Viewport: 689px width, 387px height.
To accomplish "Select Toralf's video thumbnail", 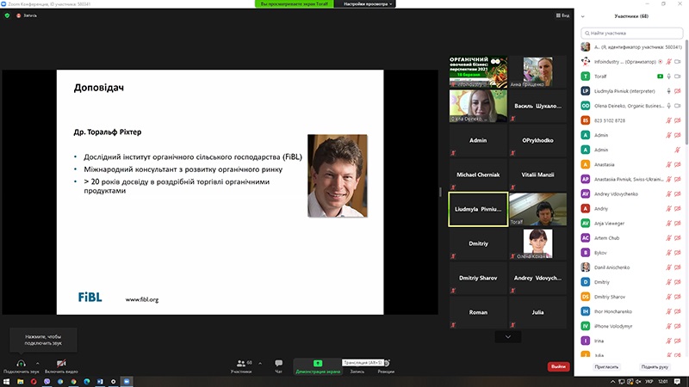I will tap(537, 209).
